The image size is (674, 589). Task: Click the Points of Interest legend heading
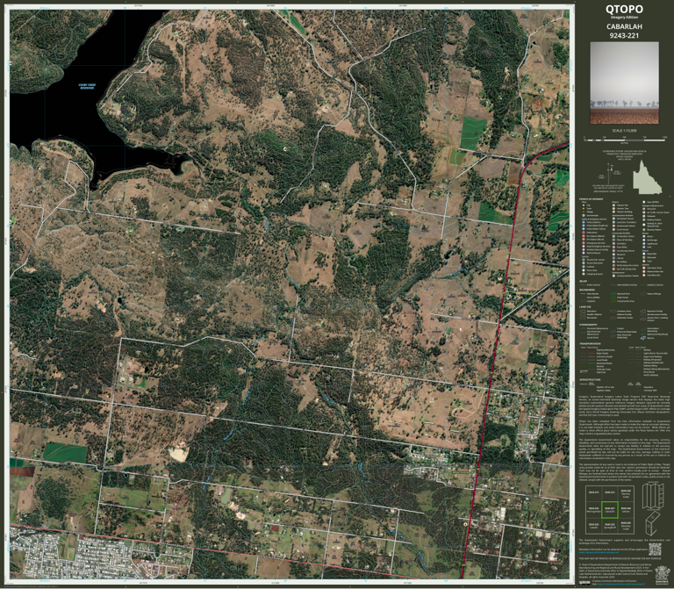[x=591, y=199]
